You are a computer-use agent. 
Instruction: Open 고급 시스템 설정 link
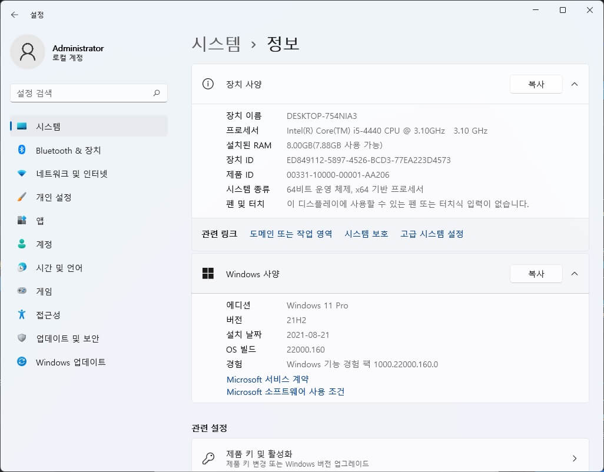[432, 234]
